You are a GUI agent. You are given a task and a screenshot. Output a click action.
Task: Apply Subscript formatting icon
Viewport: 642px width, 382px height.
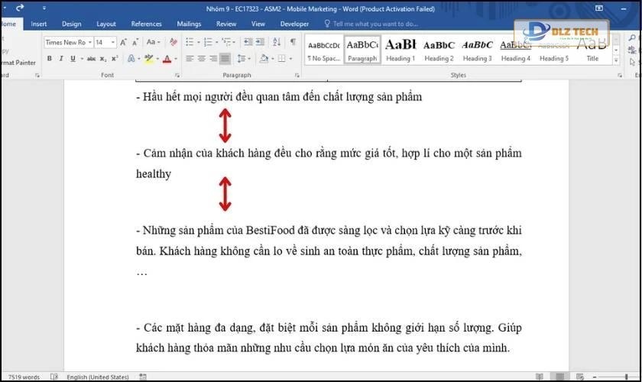(104, 59)
